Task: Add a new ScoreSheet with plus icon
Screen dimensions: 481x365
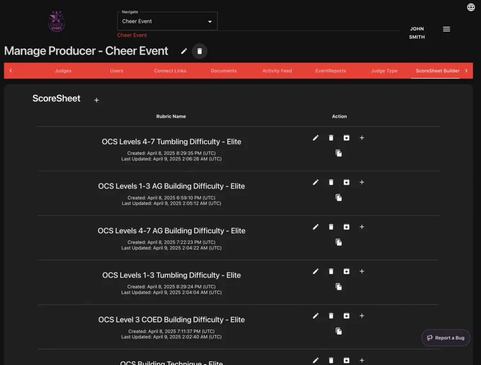Action: point(96,100)
